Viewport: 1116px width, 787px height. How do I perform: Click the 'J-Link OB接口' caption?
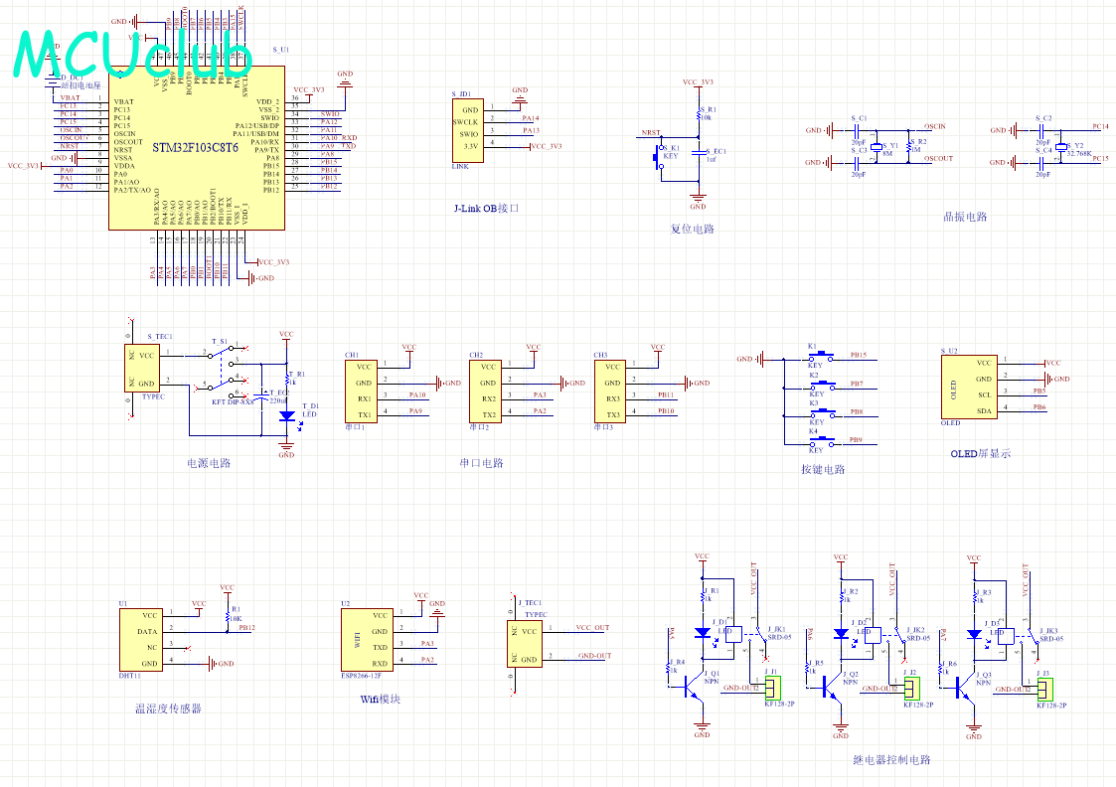pyautogui.click(x=487, y=209)
